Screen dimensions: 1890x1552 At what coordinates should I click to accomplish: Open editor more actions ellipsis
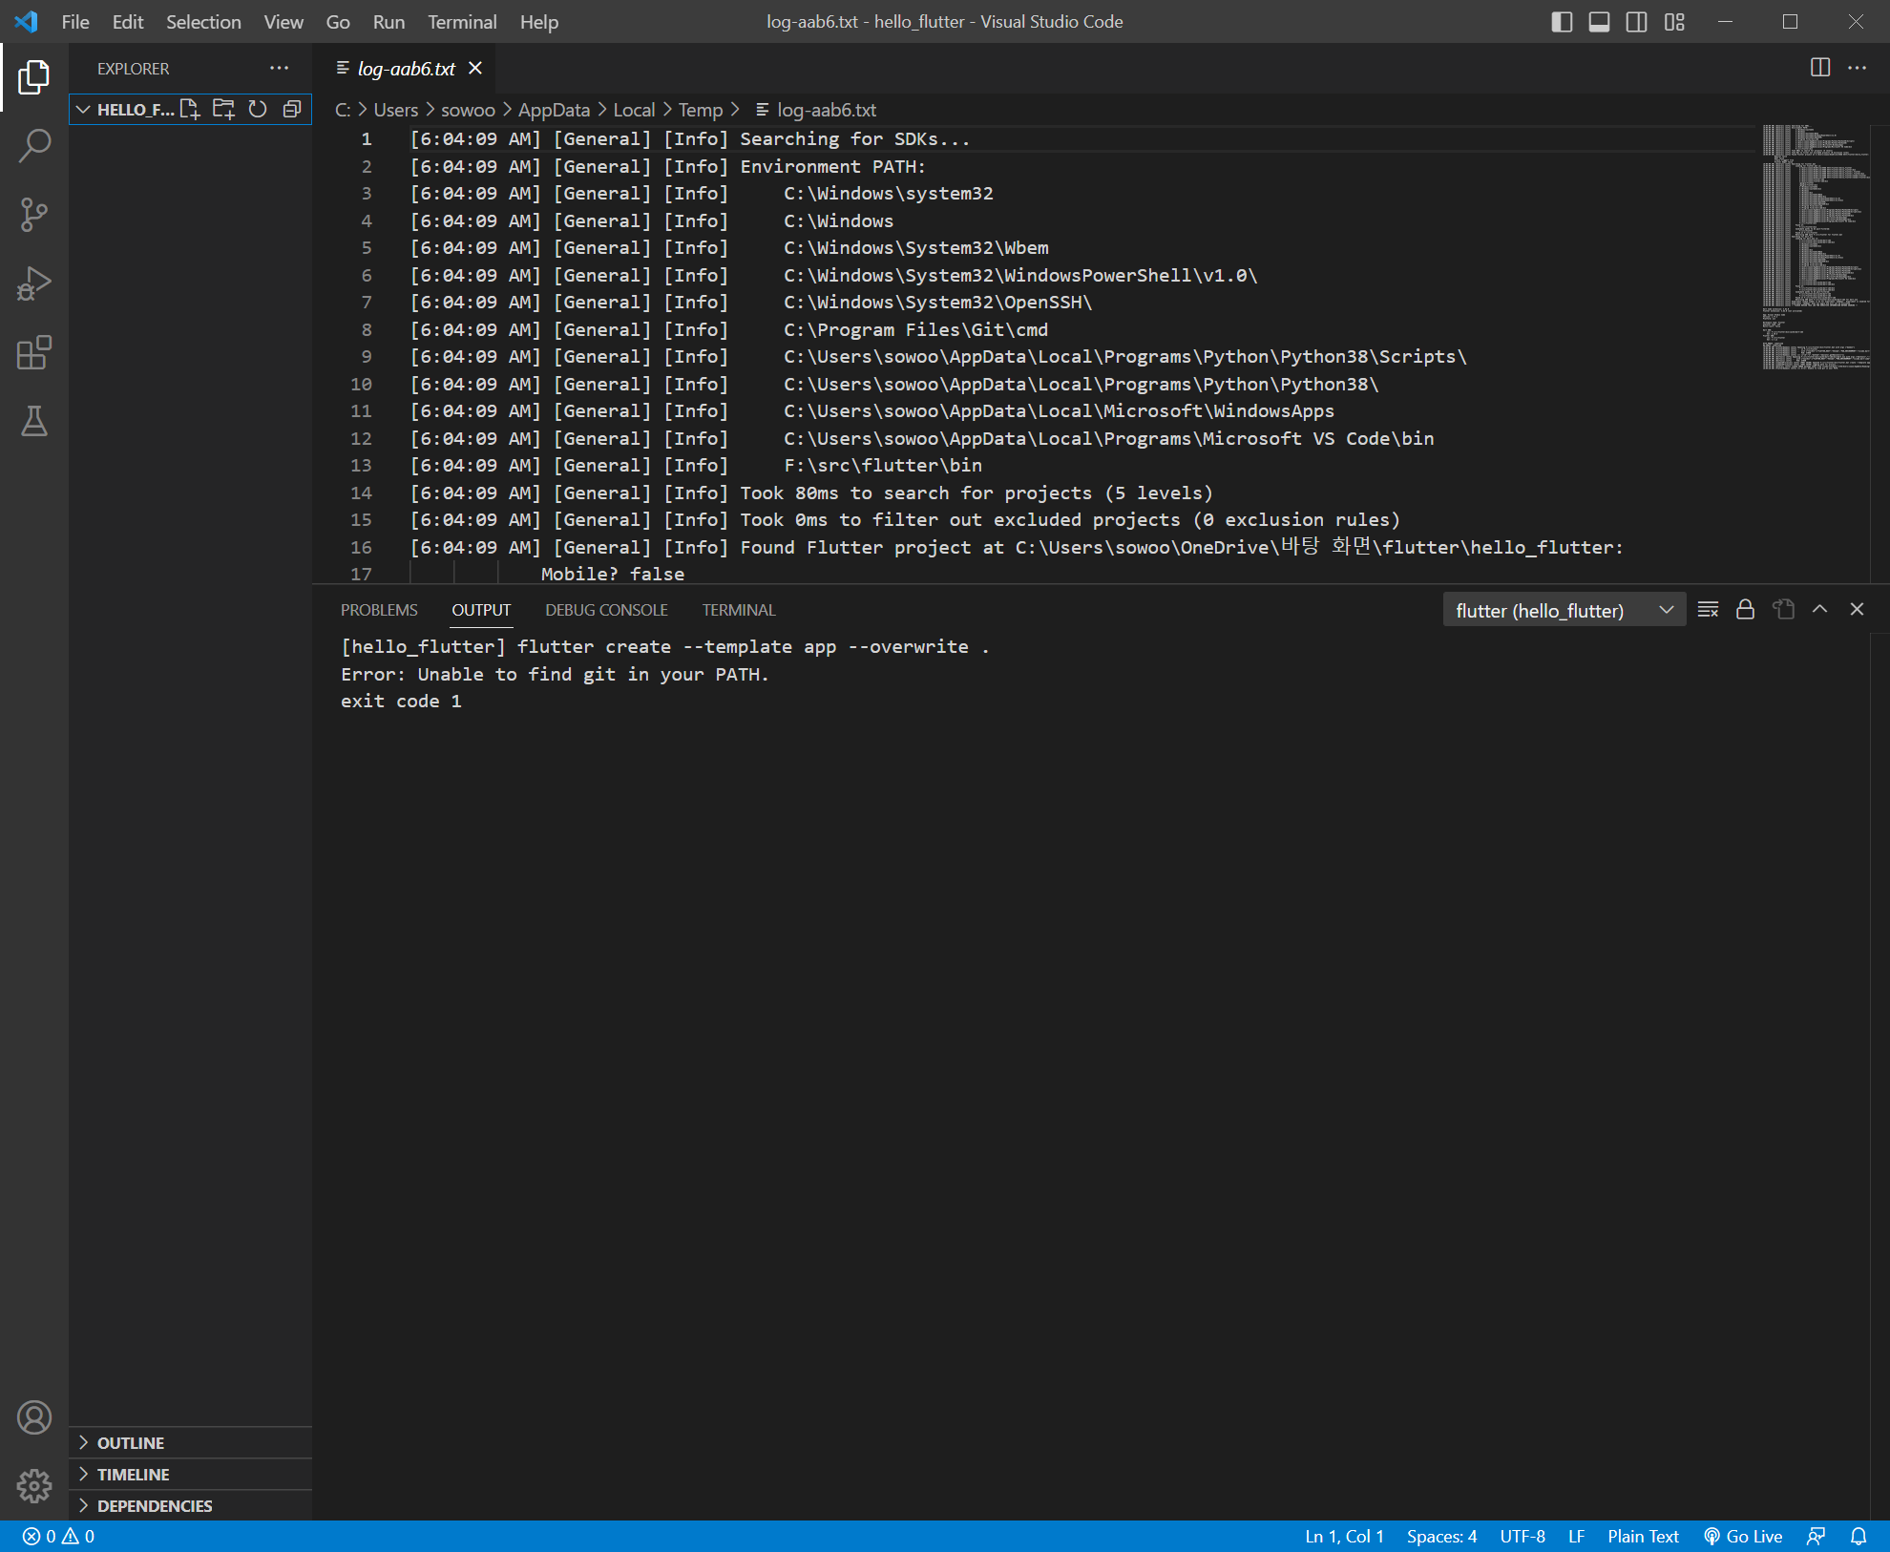click(1858, 68)
